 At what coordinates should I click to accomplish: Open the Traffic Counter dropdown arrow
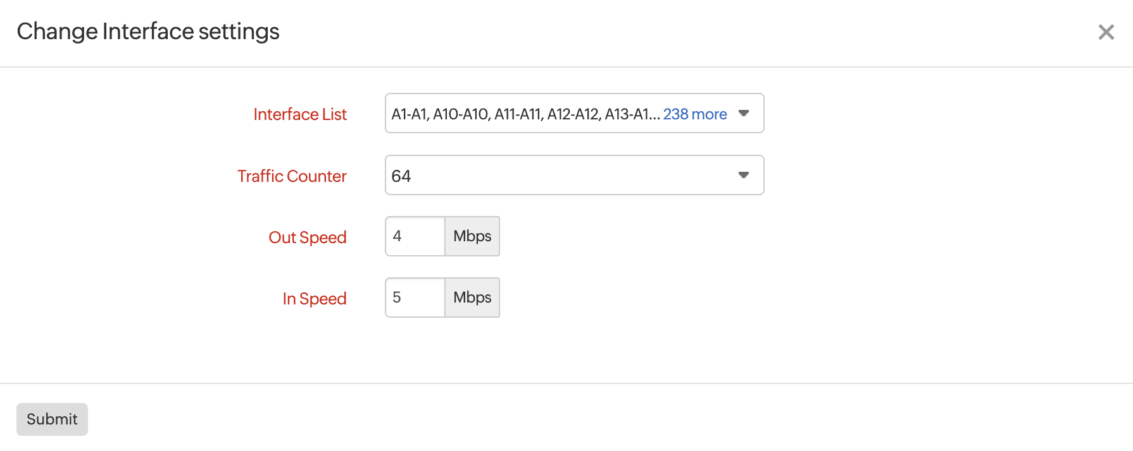pyautogui.click(x=744, y=175)
